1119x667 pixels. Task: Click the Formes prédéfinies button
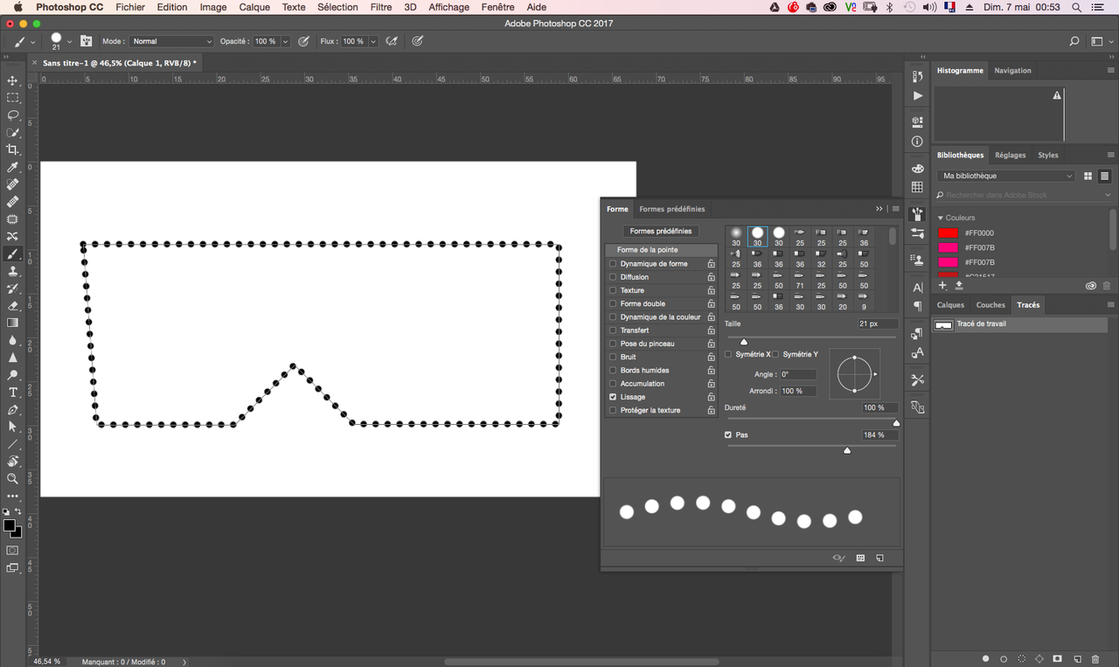pos(661,231)
